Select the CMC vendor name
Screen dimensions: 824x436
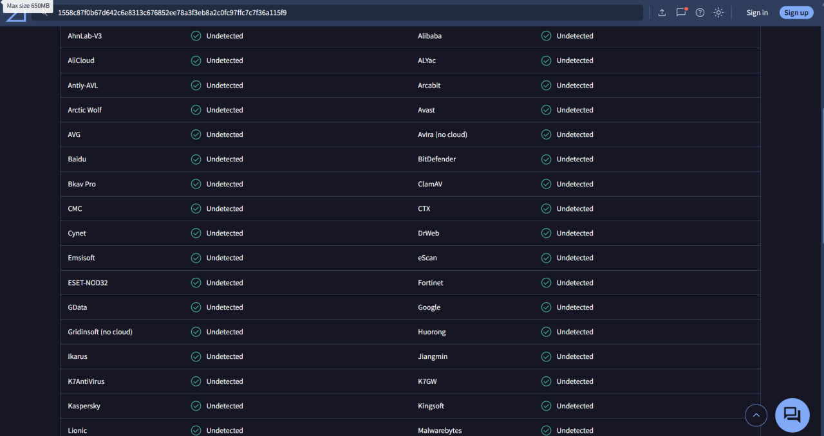point(75,208)
